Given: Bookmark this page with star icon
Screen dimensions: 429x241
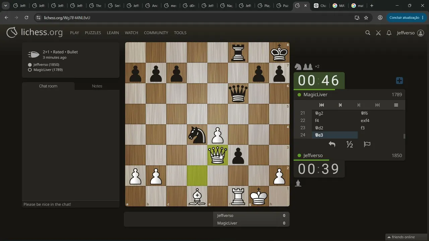Looking at the screenshot, I should (x=366, y=17).
